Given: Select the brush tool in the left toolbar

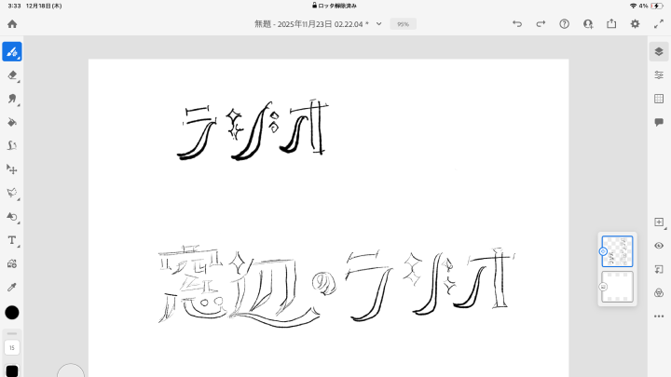Looking at the screenshot, I should click(12, 52).
